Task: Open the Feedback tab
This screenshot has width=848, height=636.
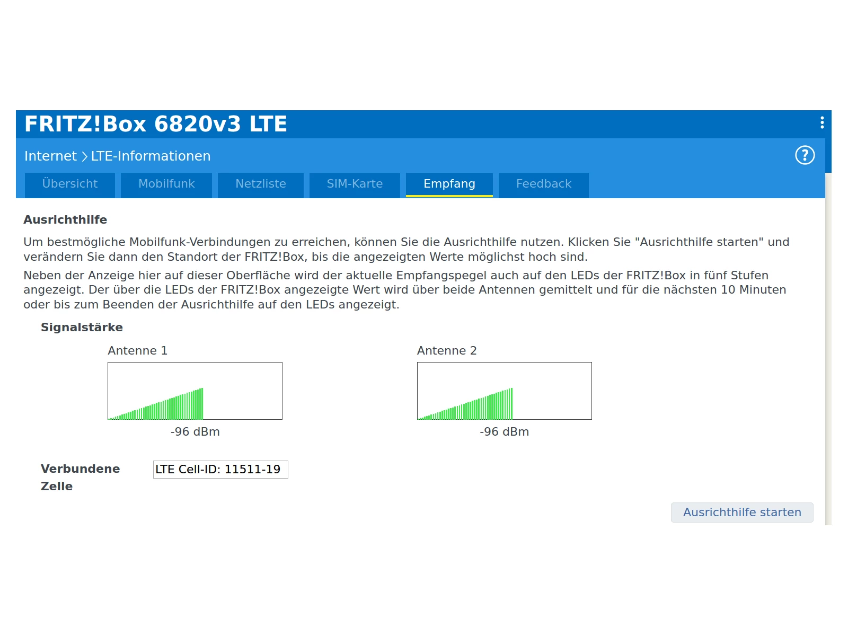Action: [x=544, y=184]
